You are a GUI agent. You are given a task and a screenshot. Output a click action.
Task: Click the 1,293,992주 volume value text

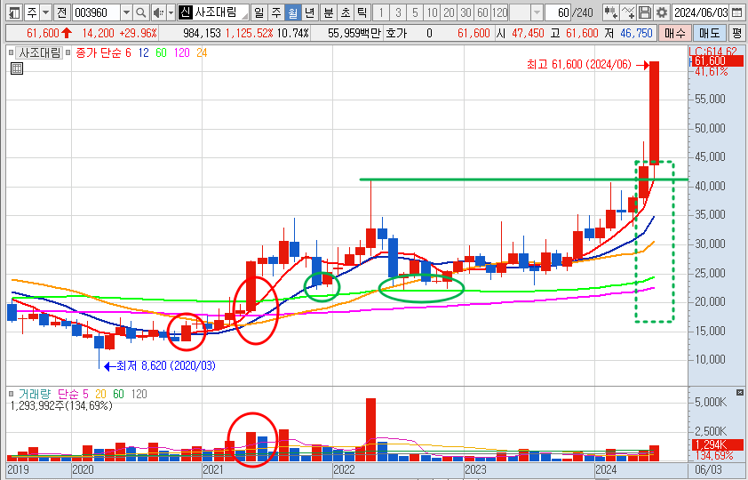click(61, 406)
